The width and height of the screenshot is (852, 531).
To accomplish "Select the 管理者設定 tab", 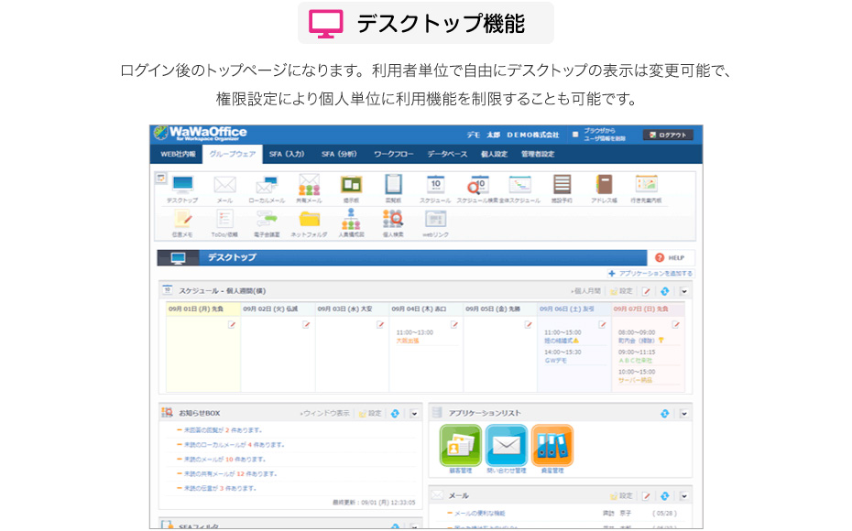I will [538, 154].
